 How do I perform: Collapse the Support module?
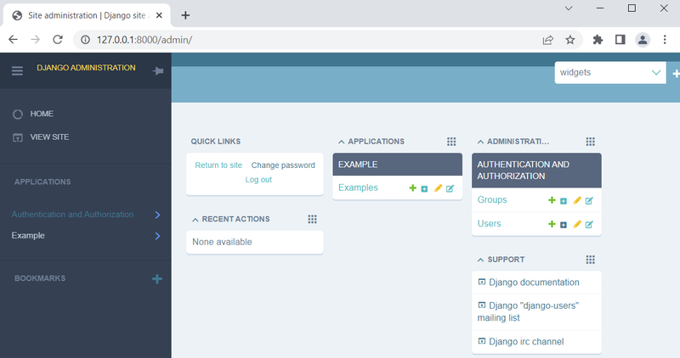(480, 260)
